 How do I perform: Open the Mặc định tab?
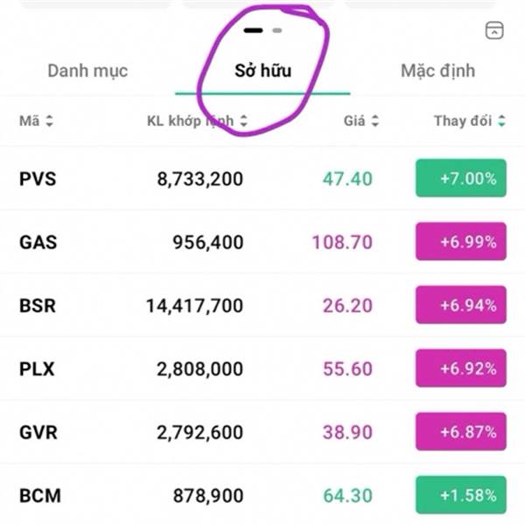[437, 71]
